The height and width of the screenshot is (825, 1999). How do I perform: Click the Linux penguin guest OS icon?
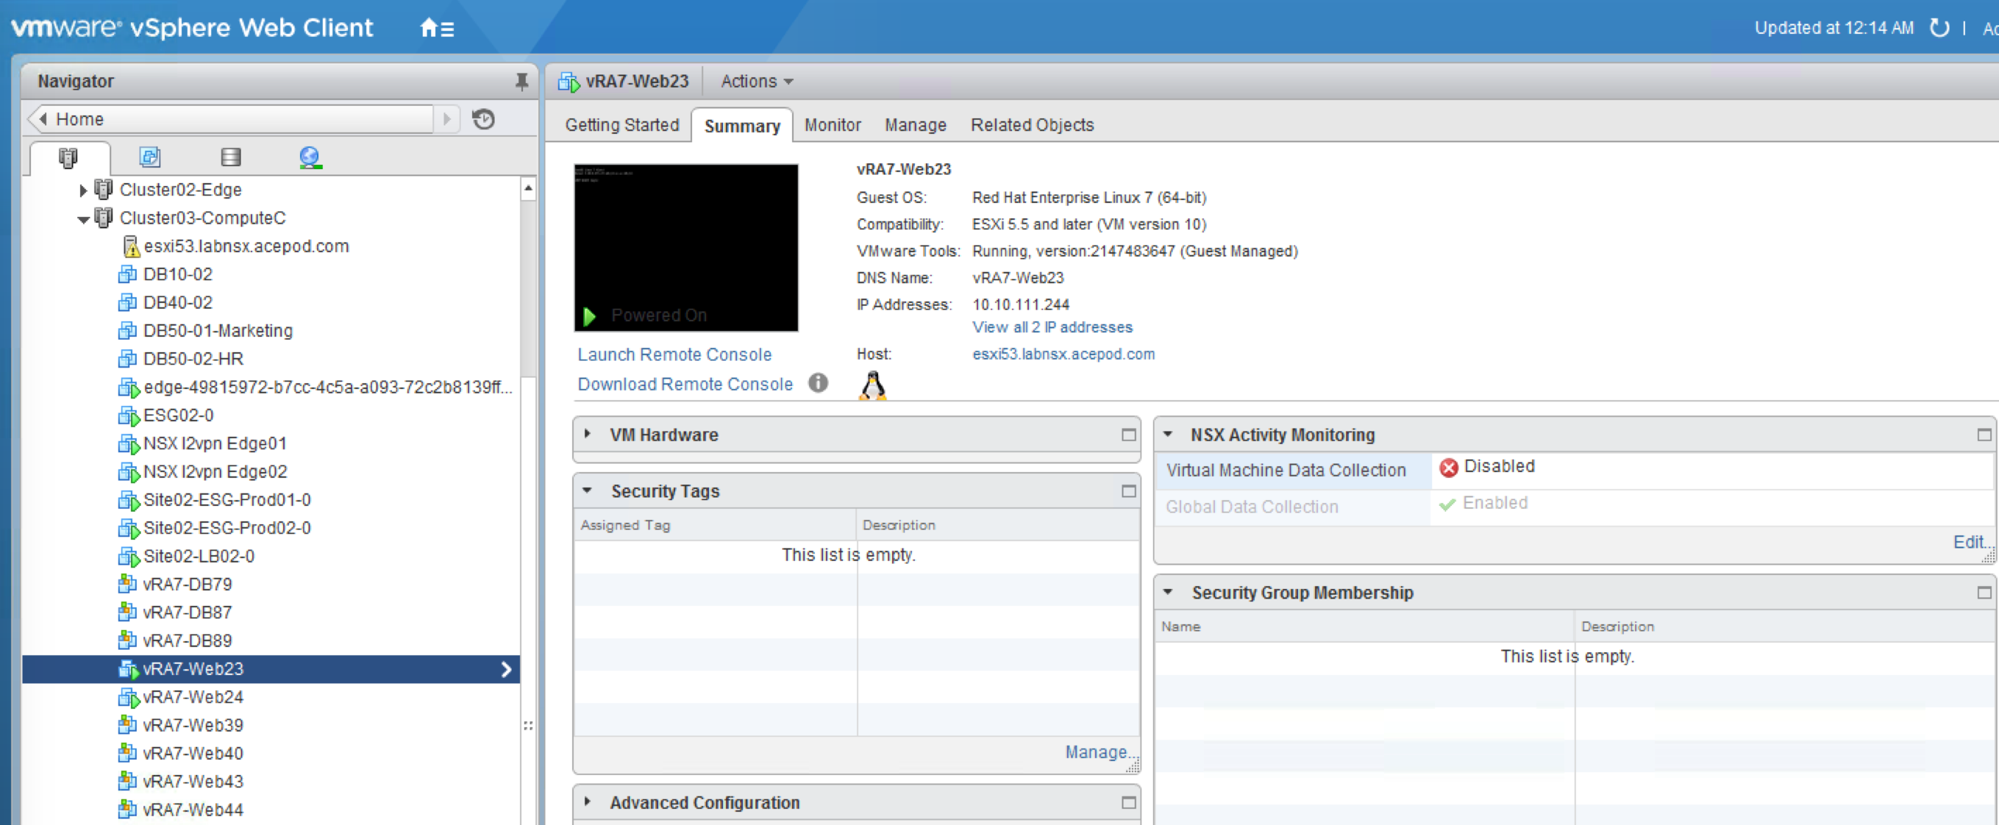[872, 386]
